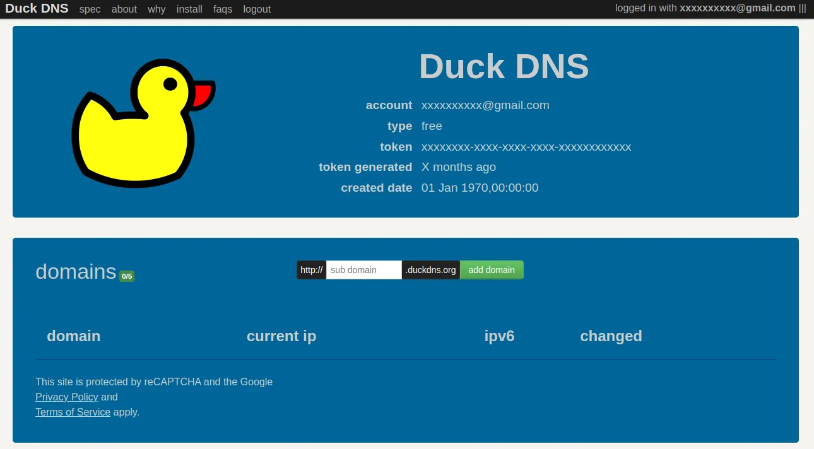Click the 'domain' column header
This screenshot has height=449, width=814.
tap(74, 336)
